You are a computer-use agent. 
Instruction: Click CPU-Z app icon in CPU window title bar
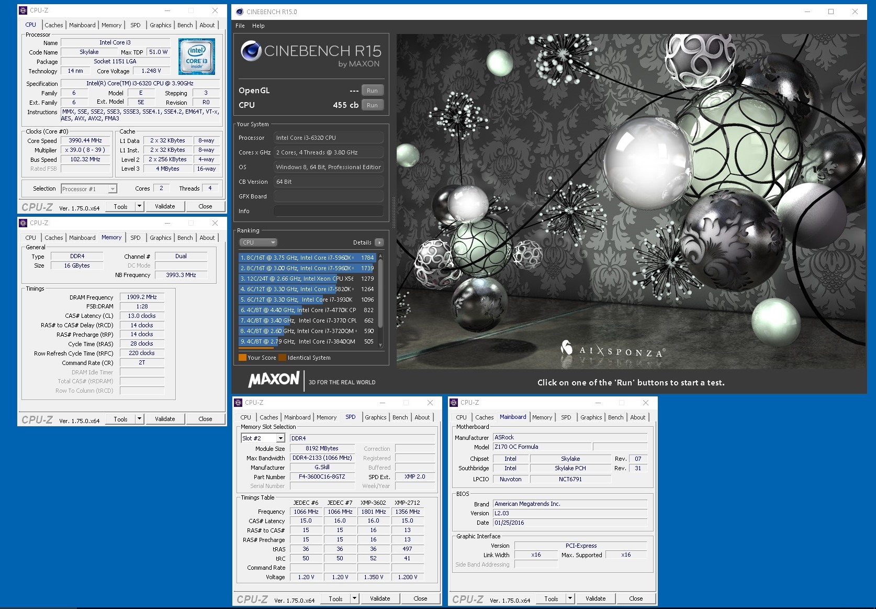(23, 10)
